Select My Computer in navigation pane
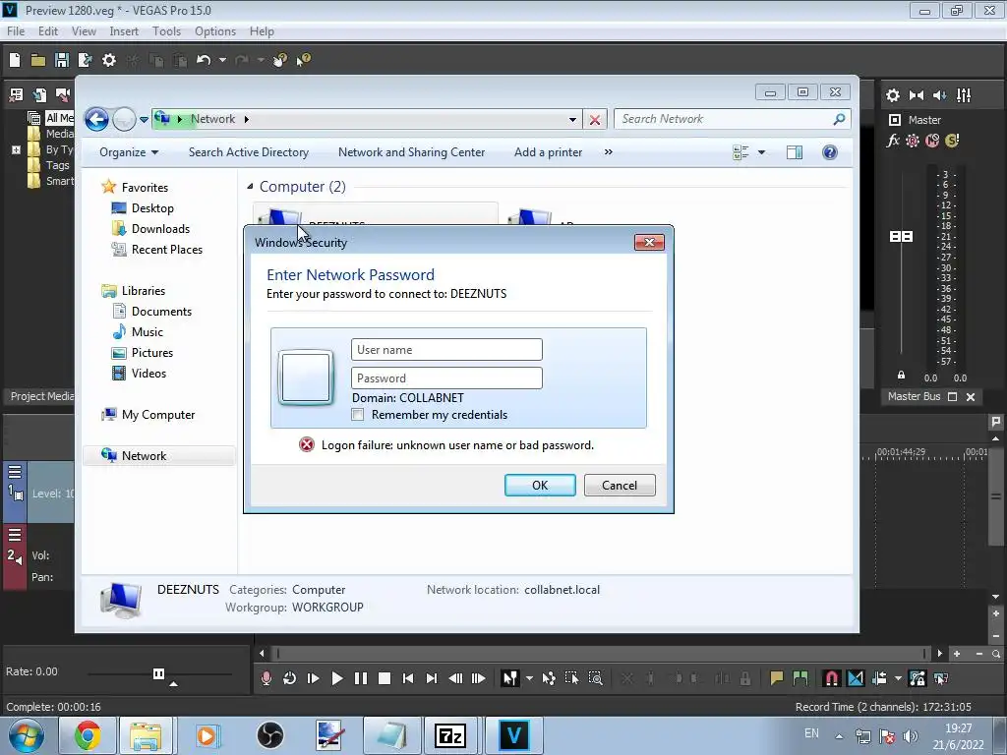The height and width of the screenshot is (755, 1007). (x=148, y=415)
